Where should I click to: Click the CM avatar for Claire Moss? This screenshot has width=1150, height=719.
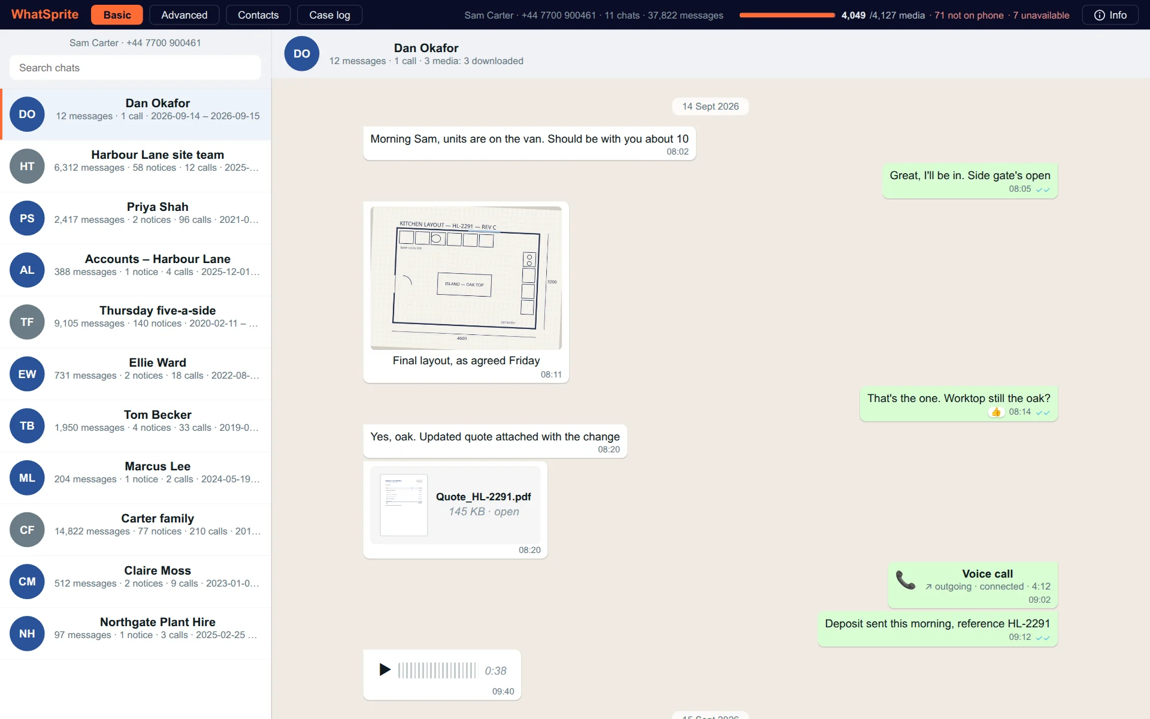pyautogui.click(x=27, y=582)
